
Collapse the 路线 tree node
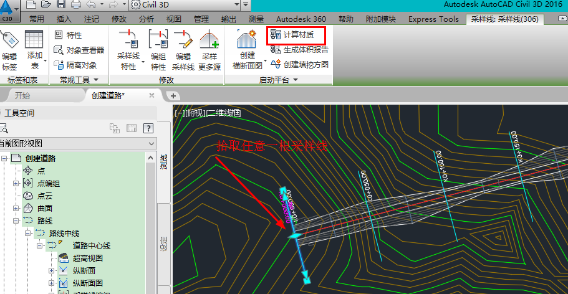(x=16, y=221)
